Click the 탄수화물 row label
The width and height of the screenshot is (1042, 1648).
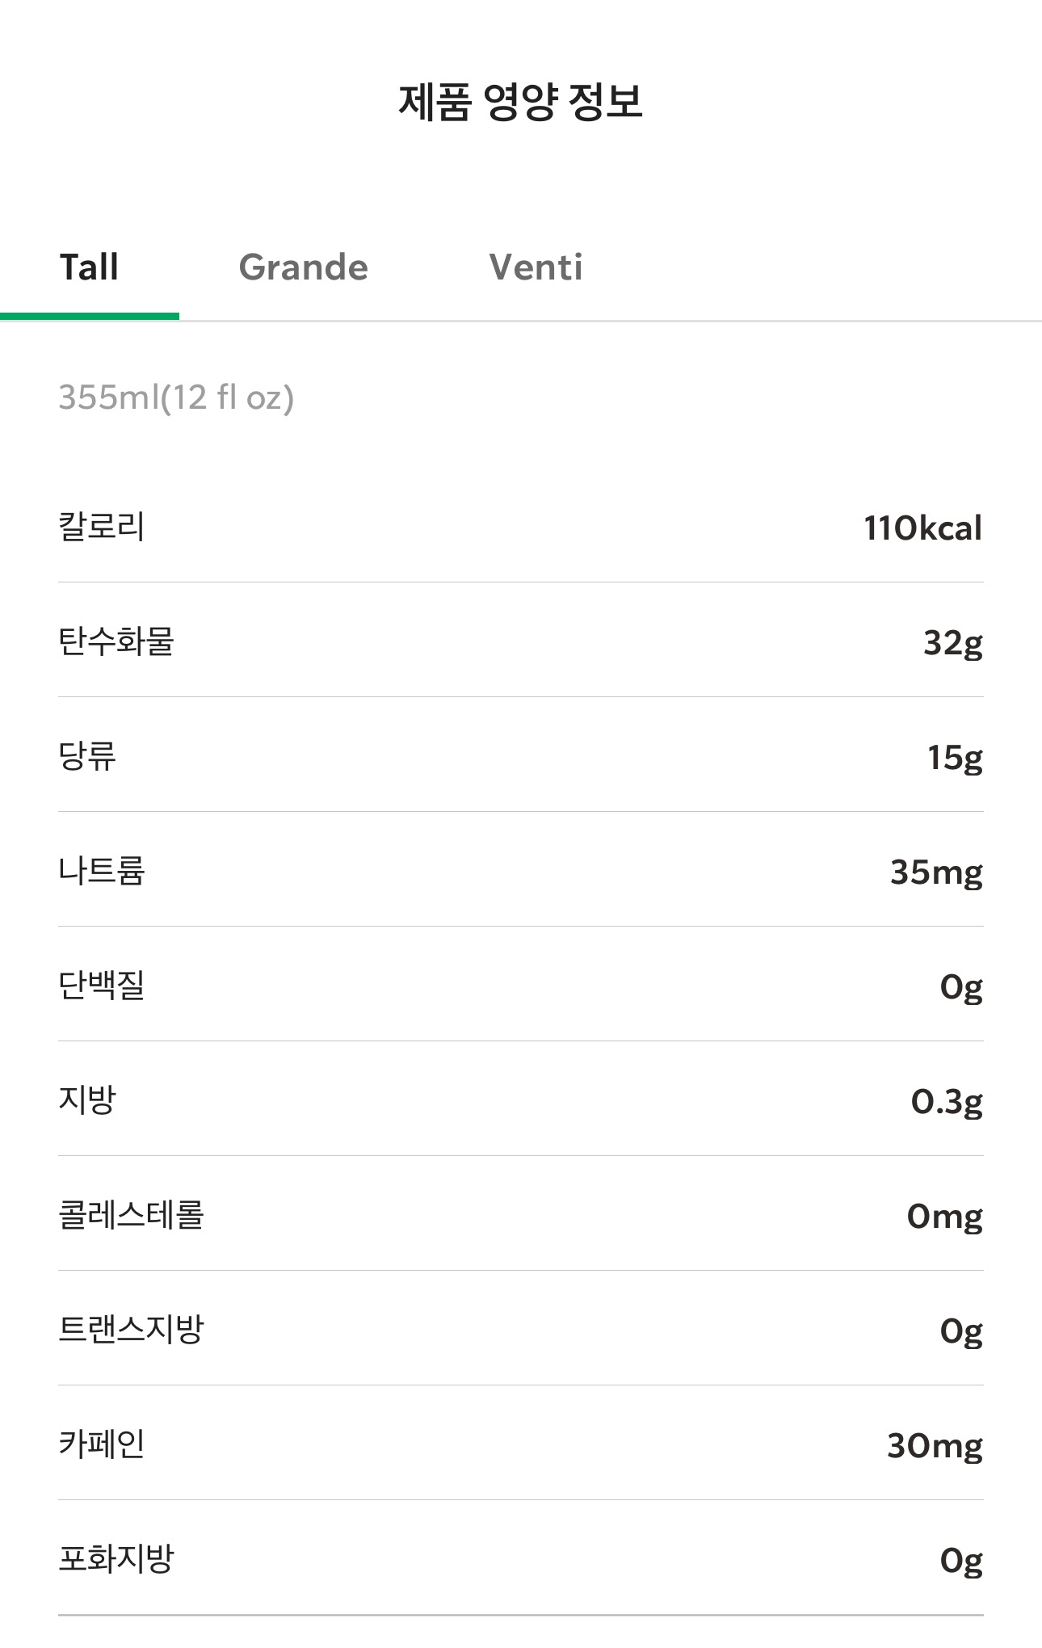[x=116, y=641]
